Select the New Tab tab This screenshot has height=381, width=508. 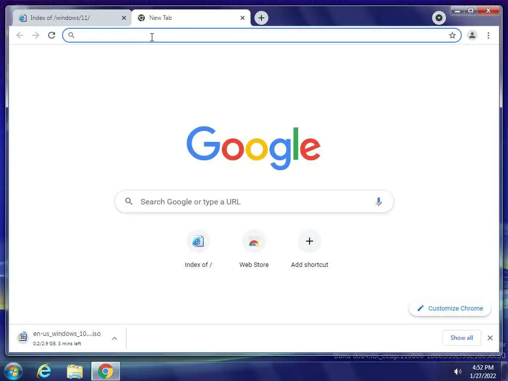click(x=191, y=18)
